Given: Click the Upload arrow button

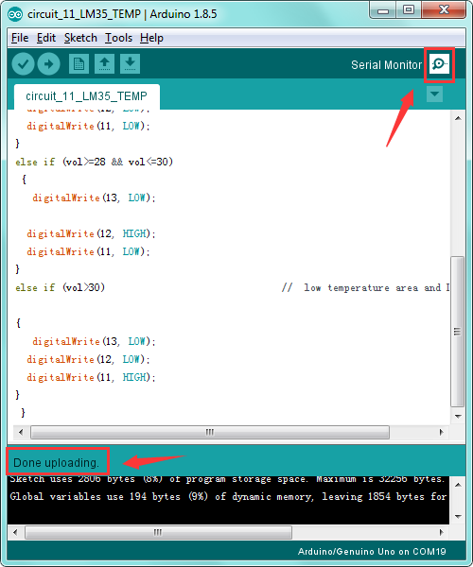Looking at the screenshot, I should coord(49,64).
